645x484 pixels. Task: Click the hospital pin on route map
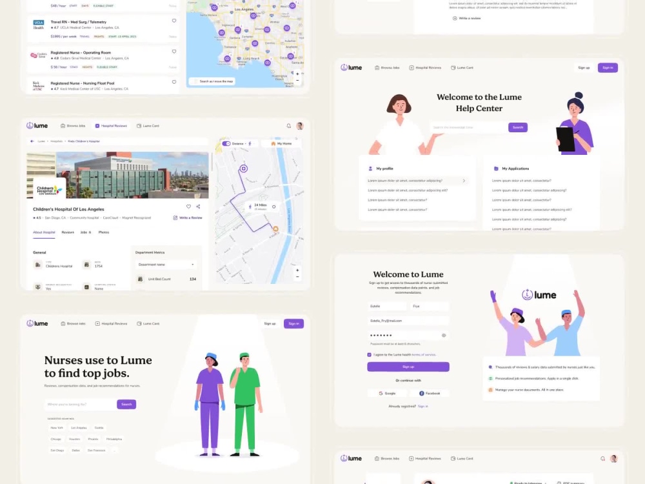point(244,168)
